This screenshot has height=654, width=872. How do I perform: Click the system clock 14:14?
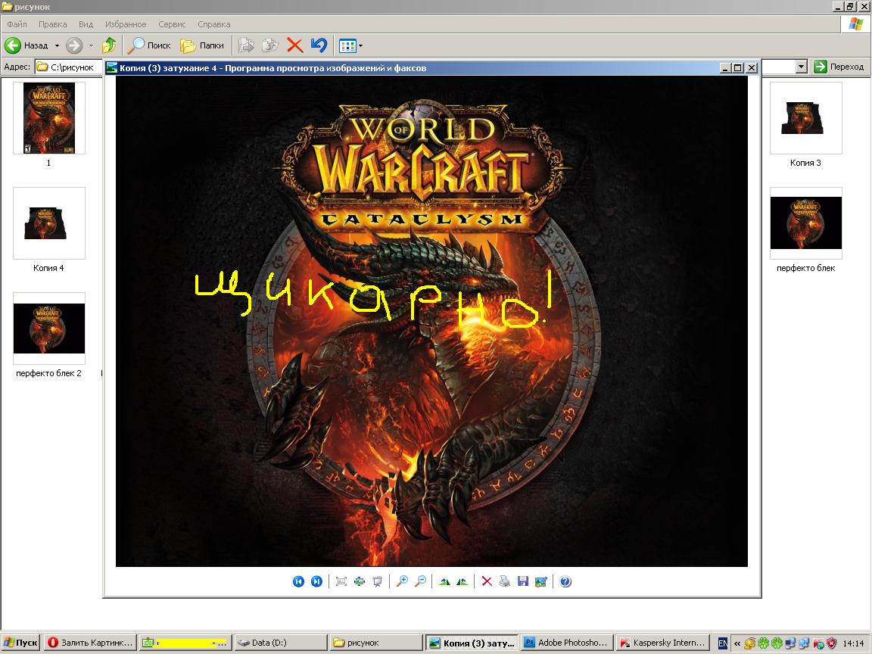(854, 643)
